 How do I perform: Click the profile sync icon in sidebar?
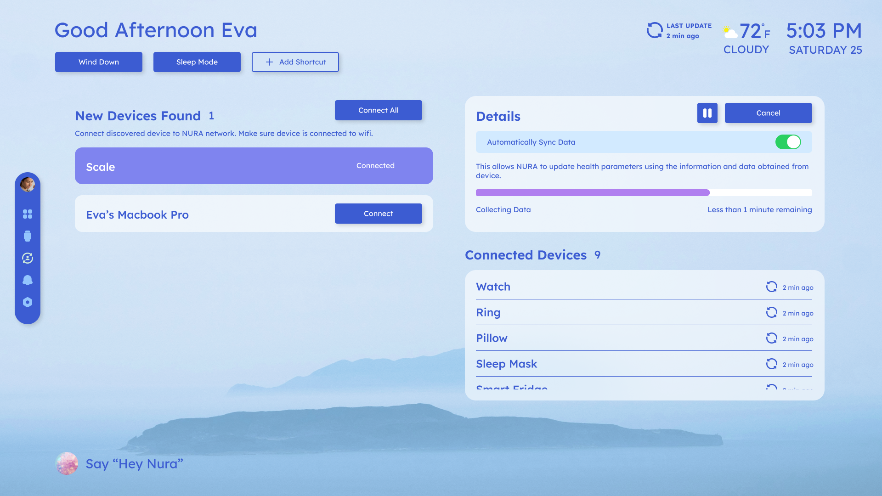[x=28, y=258]
